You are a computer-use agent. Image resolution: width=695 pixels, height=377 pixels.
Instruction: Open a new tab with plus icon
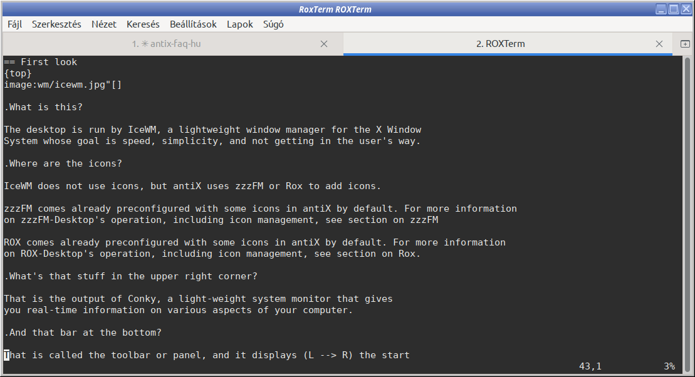pos(685,44)
